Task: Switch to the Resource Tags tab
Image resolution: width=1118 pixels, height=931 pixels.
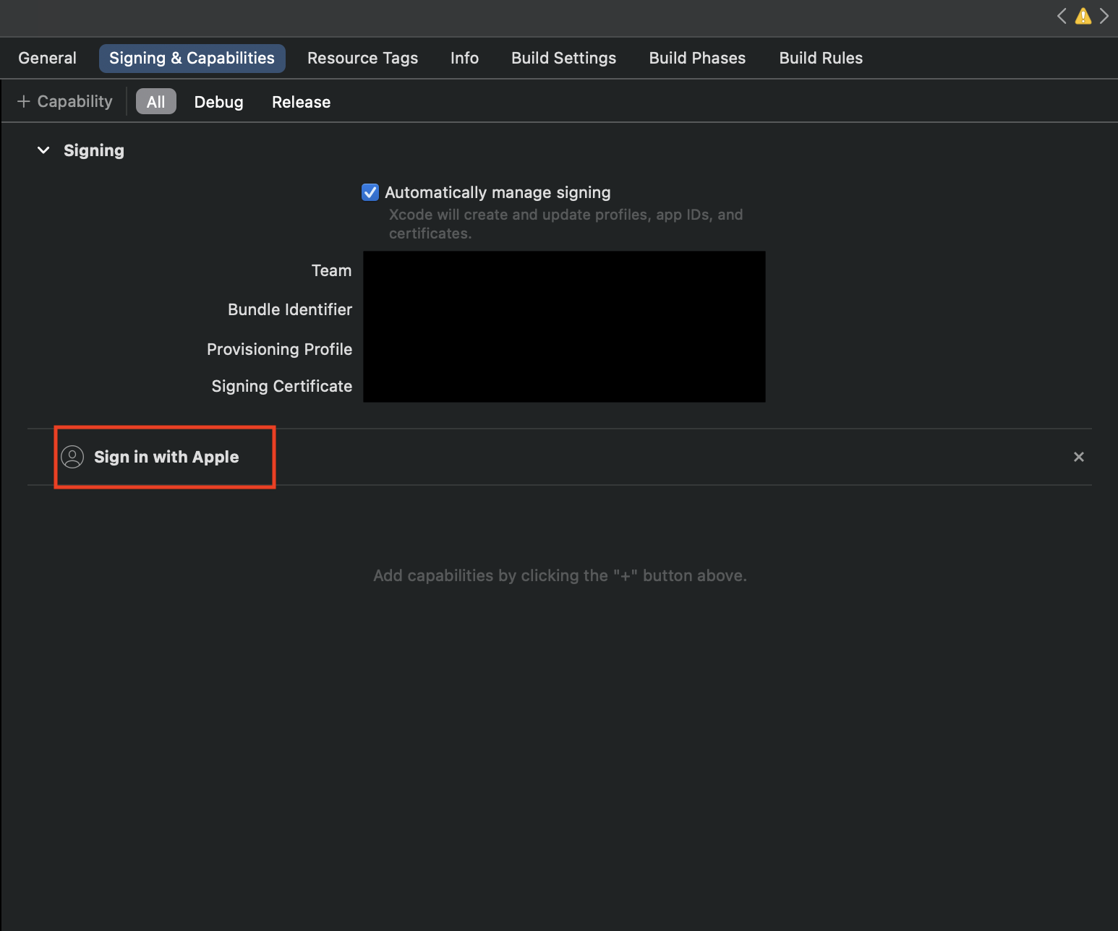Action: click(x=362, y=58)
